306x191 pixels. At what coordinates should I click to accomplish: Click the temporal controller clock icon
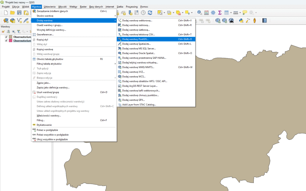143,13
